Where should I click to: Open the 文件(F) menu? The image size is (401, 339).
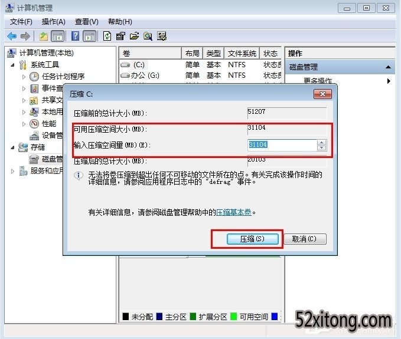click(21, 22)
